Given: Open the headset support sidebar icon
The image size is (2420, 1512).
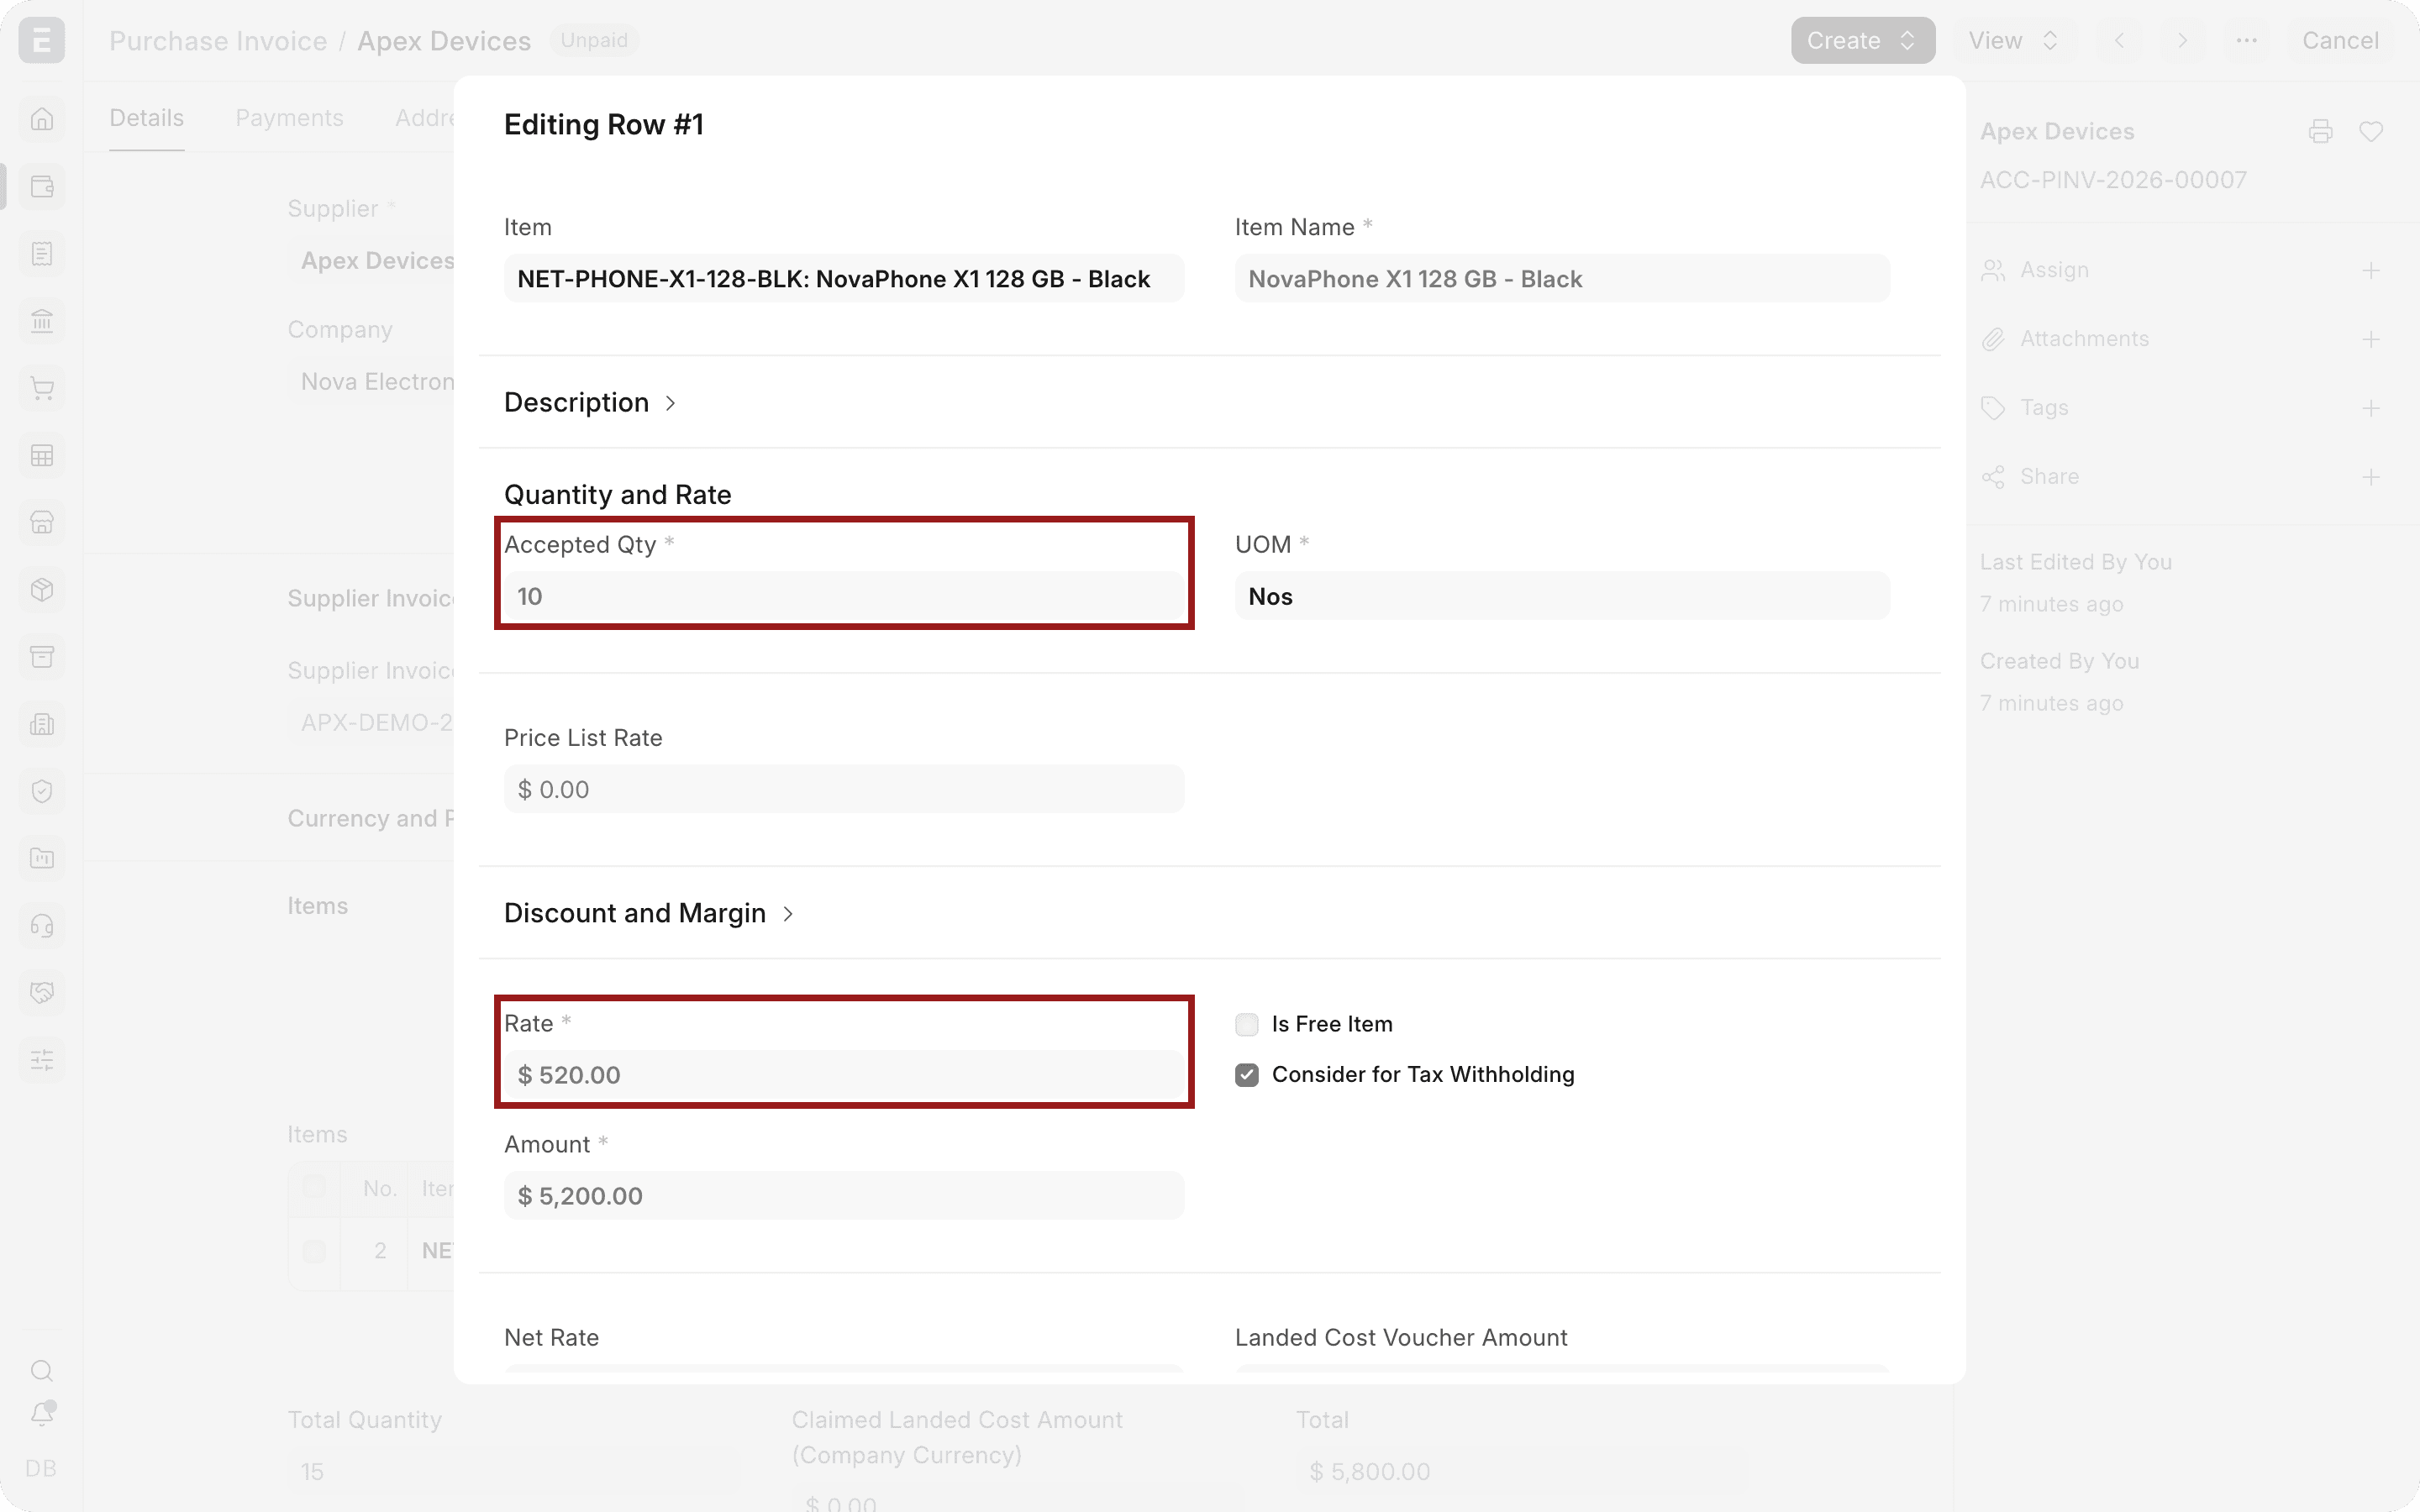Looking at the screenshot, I should tap(42, 926).
